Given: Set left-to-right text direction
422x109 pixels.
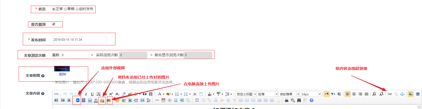Looking at the screenshot, I should [327, 94].
